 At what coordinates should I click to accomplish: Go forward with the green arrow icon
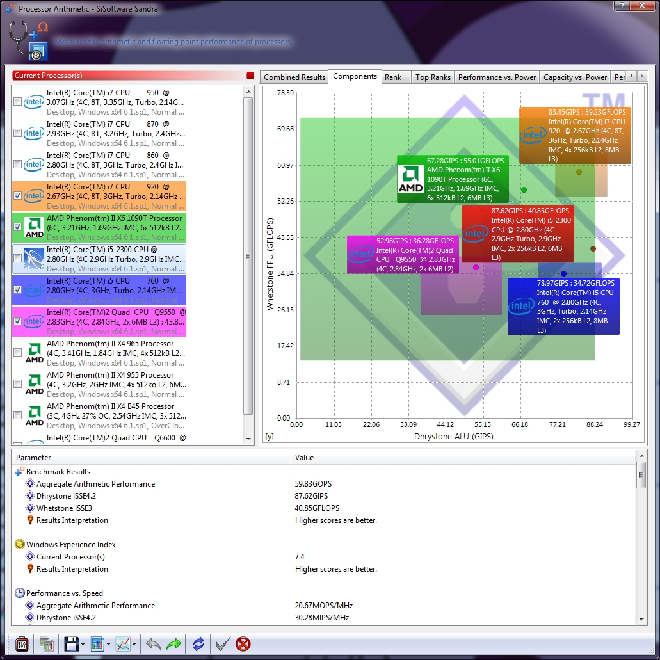pos(173,643)
